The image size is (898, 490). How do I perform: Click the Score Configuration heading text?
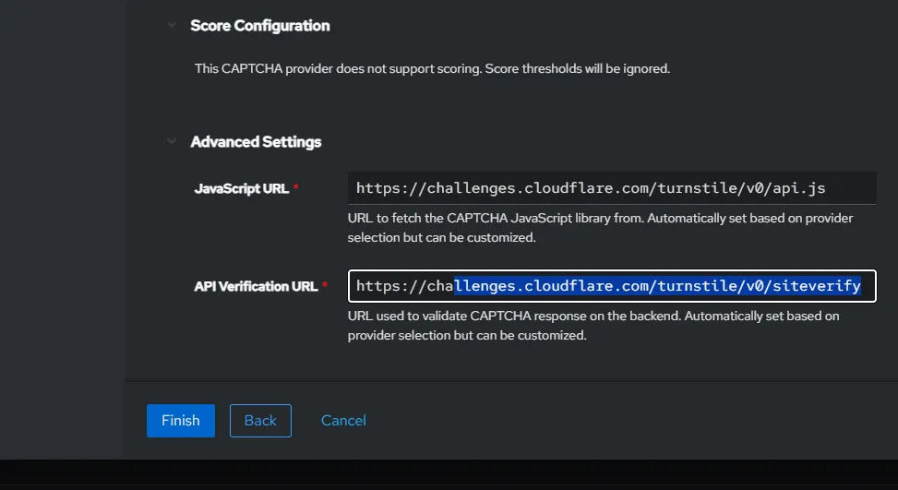[x=259, y=26]
